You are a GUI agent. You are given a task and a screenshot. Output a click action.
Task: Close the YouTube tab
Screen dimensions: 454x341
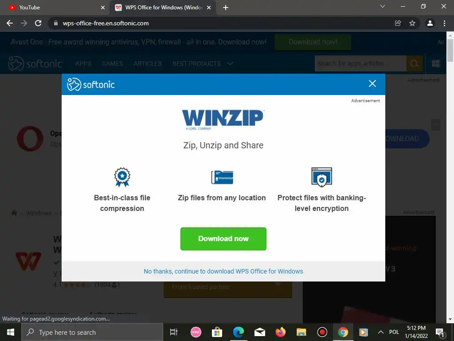103,8
